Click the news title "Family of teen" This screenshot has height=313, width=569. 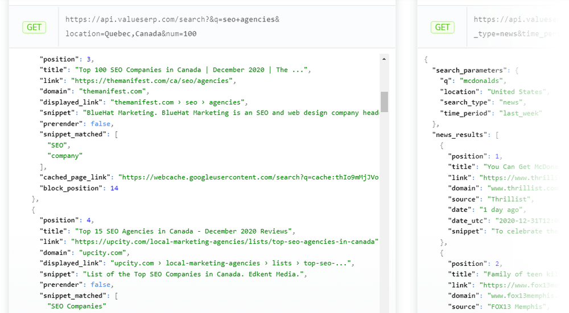(x=521, y=274)
